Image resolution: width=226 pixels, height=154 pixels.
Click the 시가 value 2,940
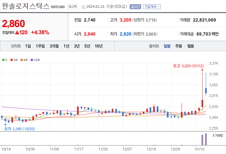pyautogui.click(x=89, y=34)
